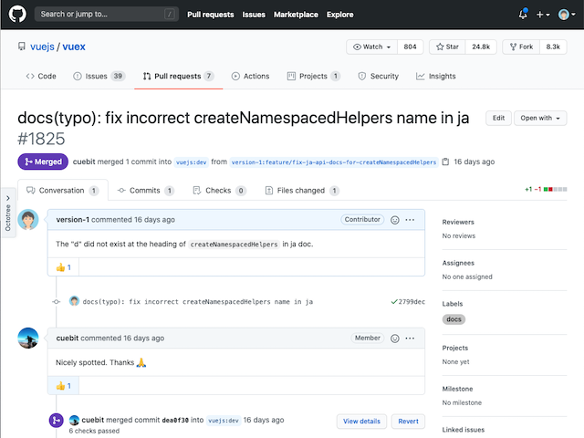Viewport: 584px width, 438px height.
Task: Open cuebit author link in comment
Action: pos(68,339)
